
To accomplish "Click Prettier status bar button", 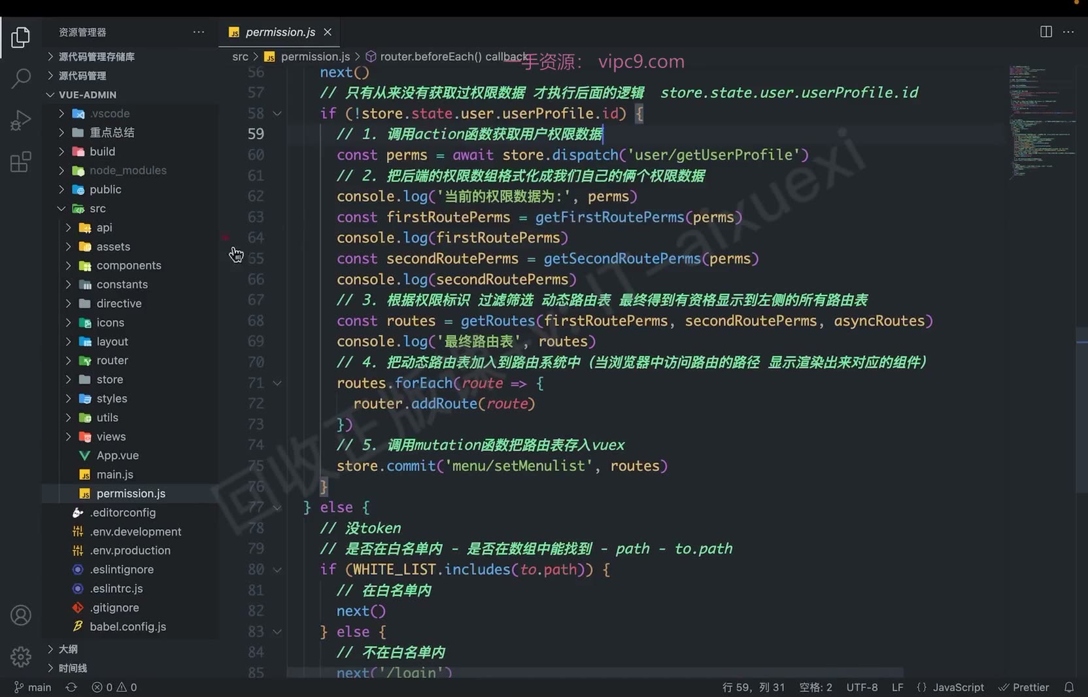I will 1024,687.
